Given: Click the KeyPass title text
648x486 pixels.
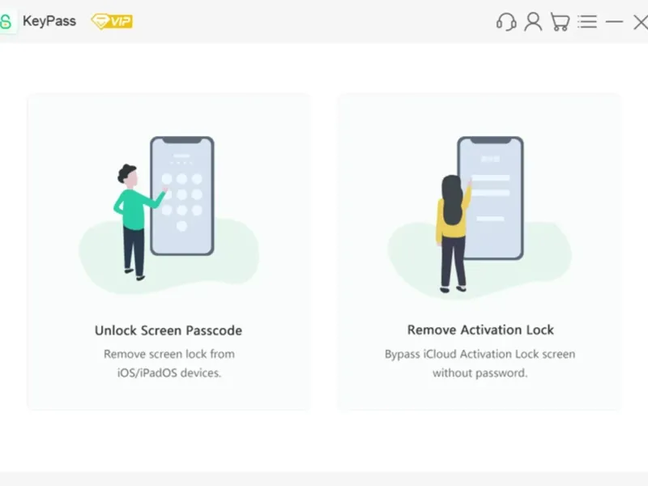Looking at the screenshot, I should (x=49, y=21).
